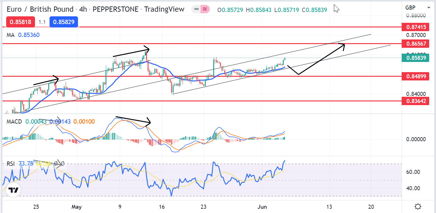436x213 pixels.
Task: Select the MACD divergence arrow drawing
Action: (x=132, y=120)
